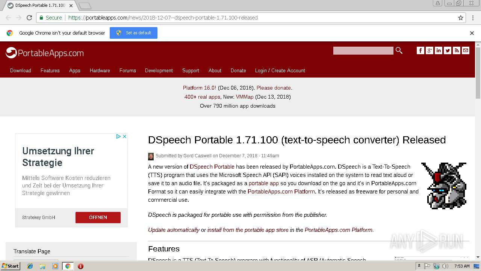The width and height of the screenshot is (481, 271).
Task: Click the red stop-sign taskbar icon
Action: [80, 266]
